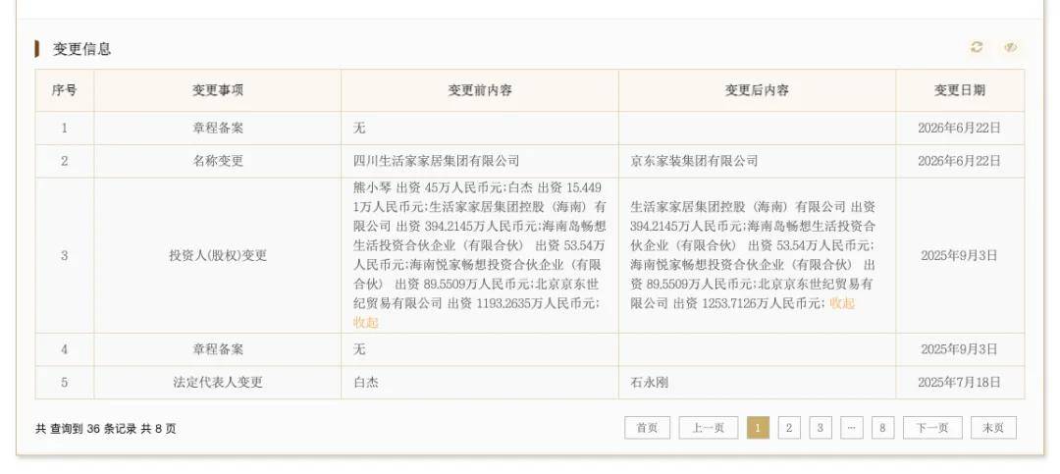Screen dimensions: 1060x474
Task: Go to 首页 in pagination
Action: [x=647, y=428]
